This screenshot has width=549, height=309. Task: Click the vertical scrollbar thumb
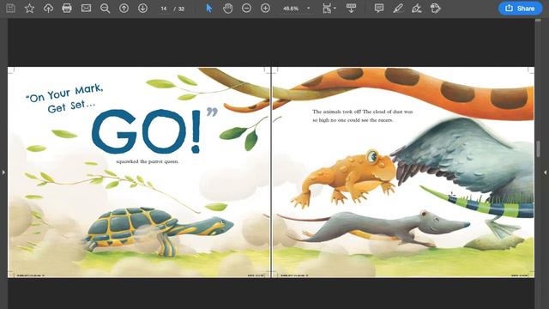[538, 148]
